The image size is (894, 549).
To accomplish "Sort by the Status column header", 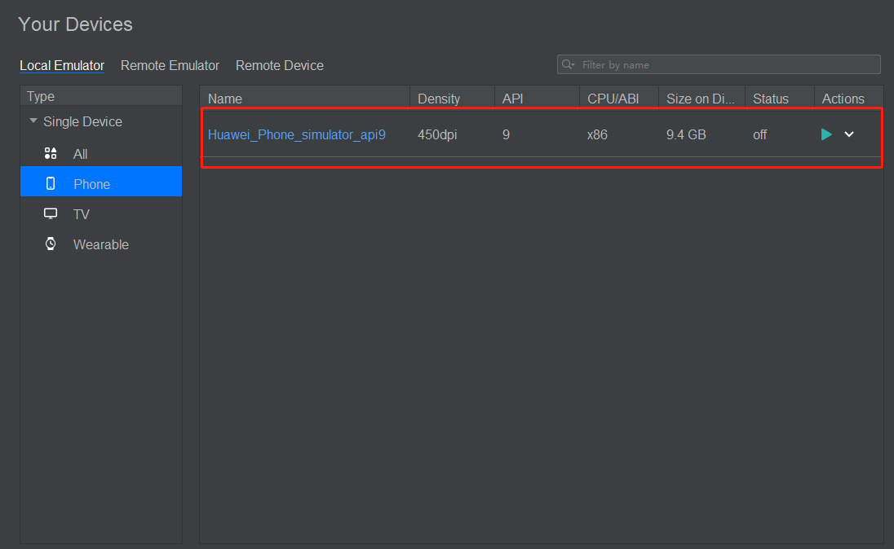I will tap(780, 98).
